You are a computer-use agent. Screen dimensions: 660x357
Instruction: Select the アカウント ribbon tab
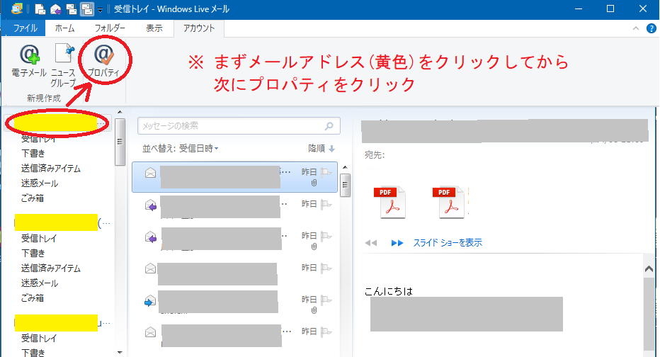(x=199, y=28)
